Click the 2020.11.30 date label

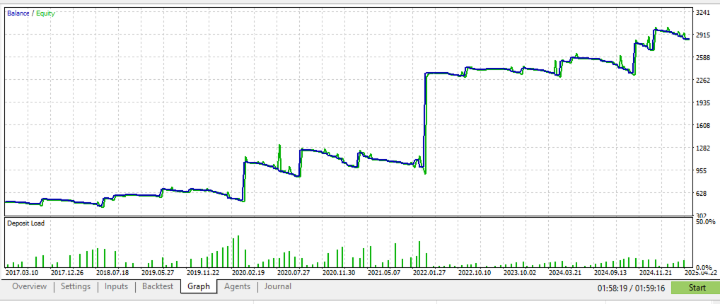pyautogui.click(x=339, y=272)
